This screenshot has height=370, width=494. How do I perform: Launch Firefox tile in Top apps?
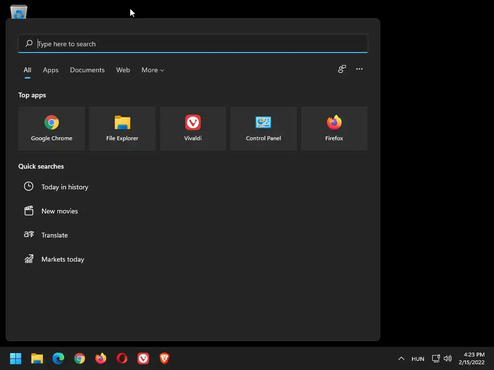click(x=334, y=129)
